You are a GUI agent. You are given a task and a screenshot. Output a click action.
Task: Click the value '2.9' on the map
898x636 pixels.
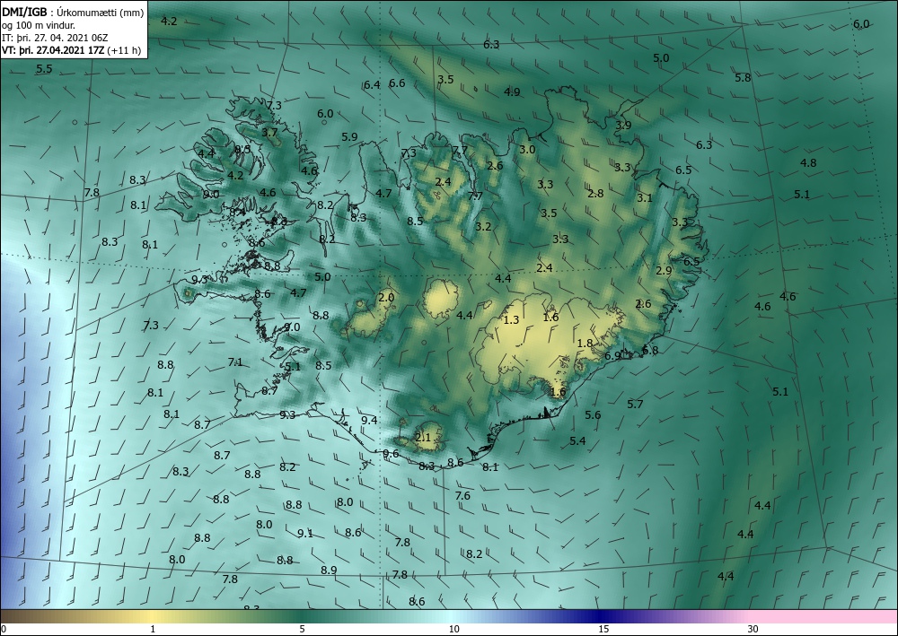pyautogui.click(x=664, y=271)
